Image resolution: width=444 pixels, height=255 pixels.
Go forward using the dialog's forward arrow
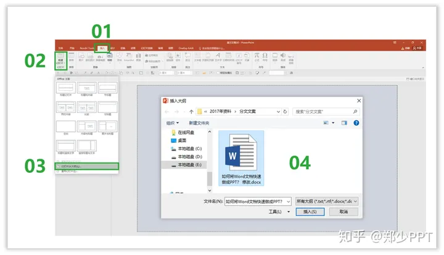(177, 112)
